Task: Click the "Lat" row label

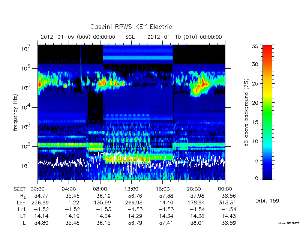Action: tap(22, 209)
